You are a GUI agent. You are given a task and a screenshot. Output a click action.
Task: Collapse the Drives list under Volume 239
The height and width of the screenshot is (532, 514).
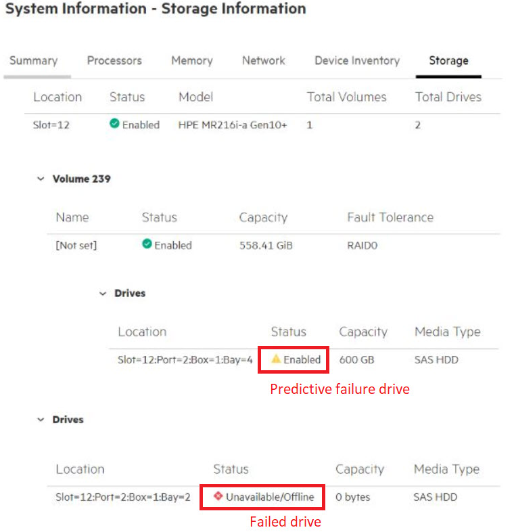103,294
